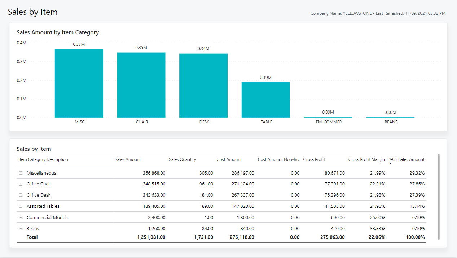Expand the Office Desk row
The height and width of the screenshot is (258, 457).
click(x=21, y=195)
